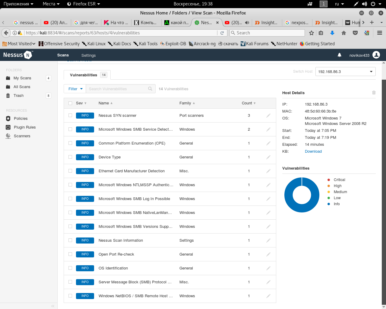Click the search magnifier in Search Vulnerabilities
386x309 pixels.
(150, 89)
